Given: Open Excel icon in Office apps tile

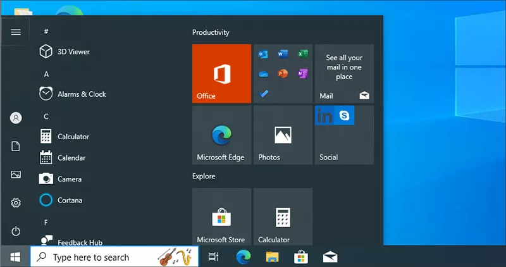Looking at the screenshot, I should 302,54.
